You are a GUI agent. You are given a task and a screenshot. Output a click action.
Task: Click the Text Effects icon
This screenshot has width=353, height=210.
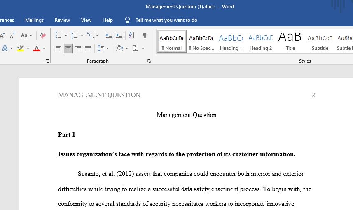5,48
